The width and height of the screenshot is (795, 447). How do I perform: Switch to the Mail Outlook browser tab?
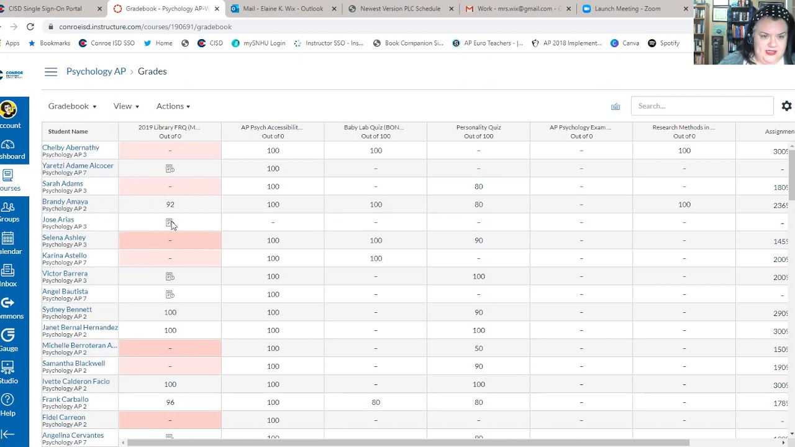pos(283,9)
